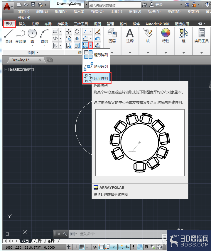
Task: Select the Polyline (多段线) tool
Action: (21, 36)
